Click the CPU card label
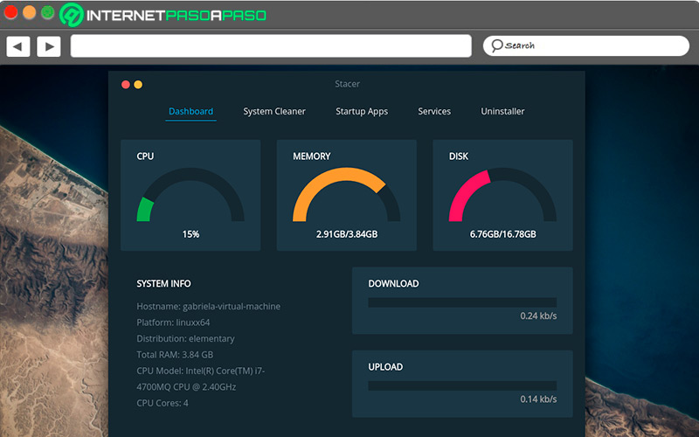 click(145, 156)
